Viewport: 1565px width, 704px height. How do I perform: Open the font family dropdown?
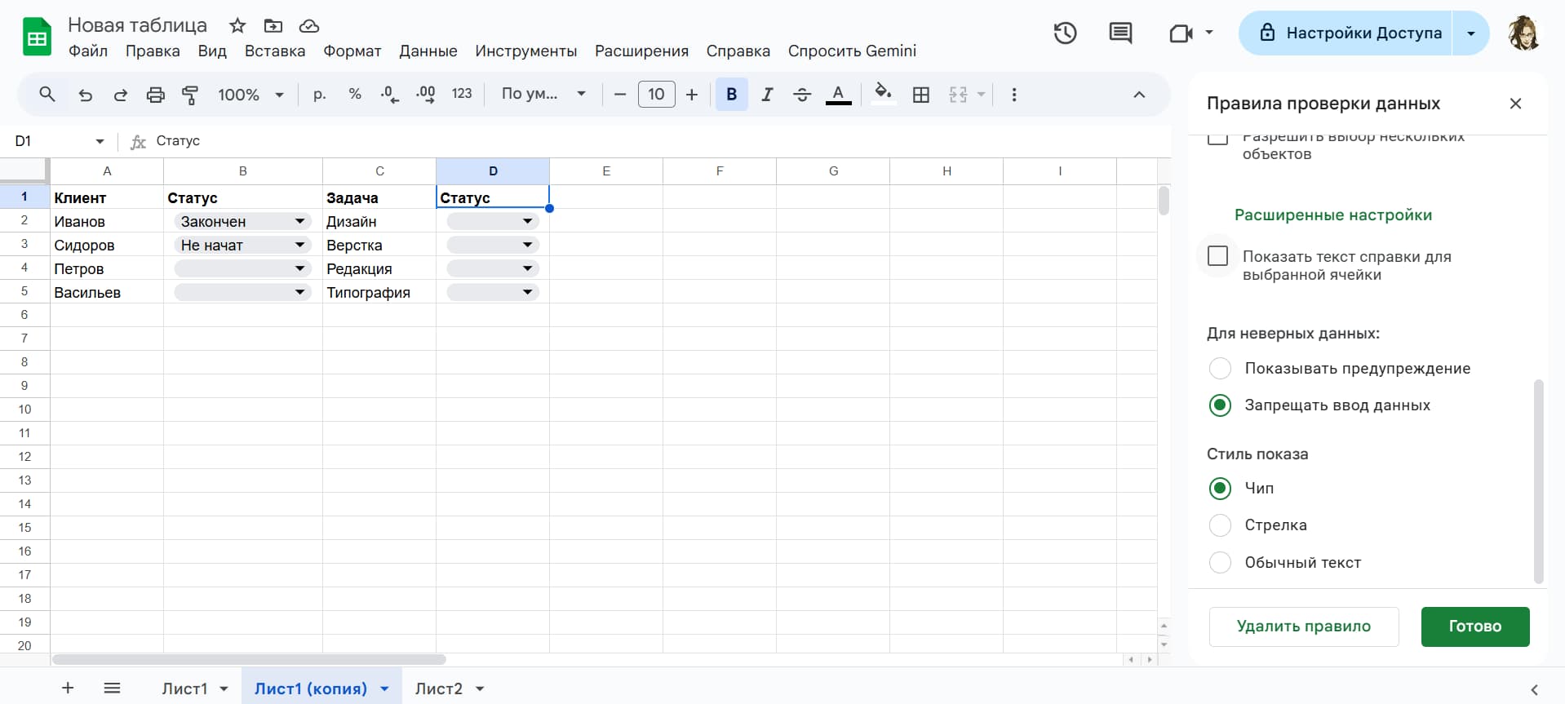click(543, 95)
